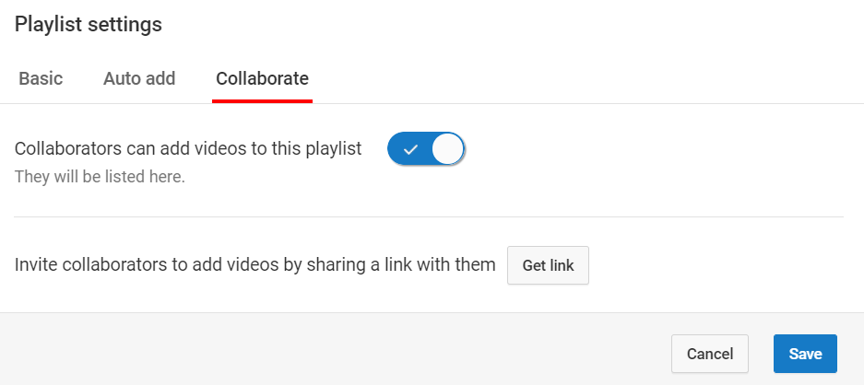Click the Playlist settings dialog title

point(89,24)
